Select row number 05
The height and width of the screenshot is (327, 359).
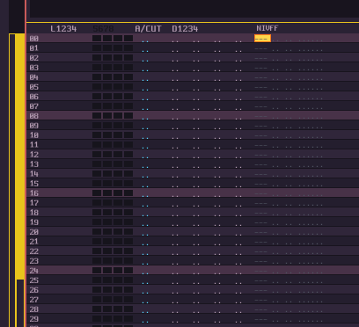pyautogui.click(x=34, y=87)
